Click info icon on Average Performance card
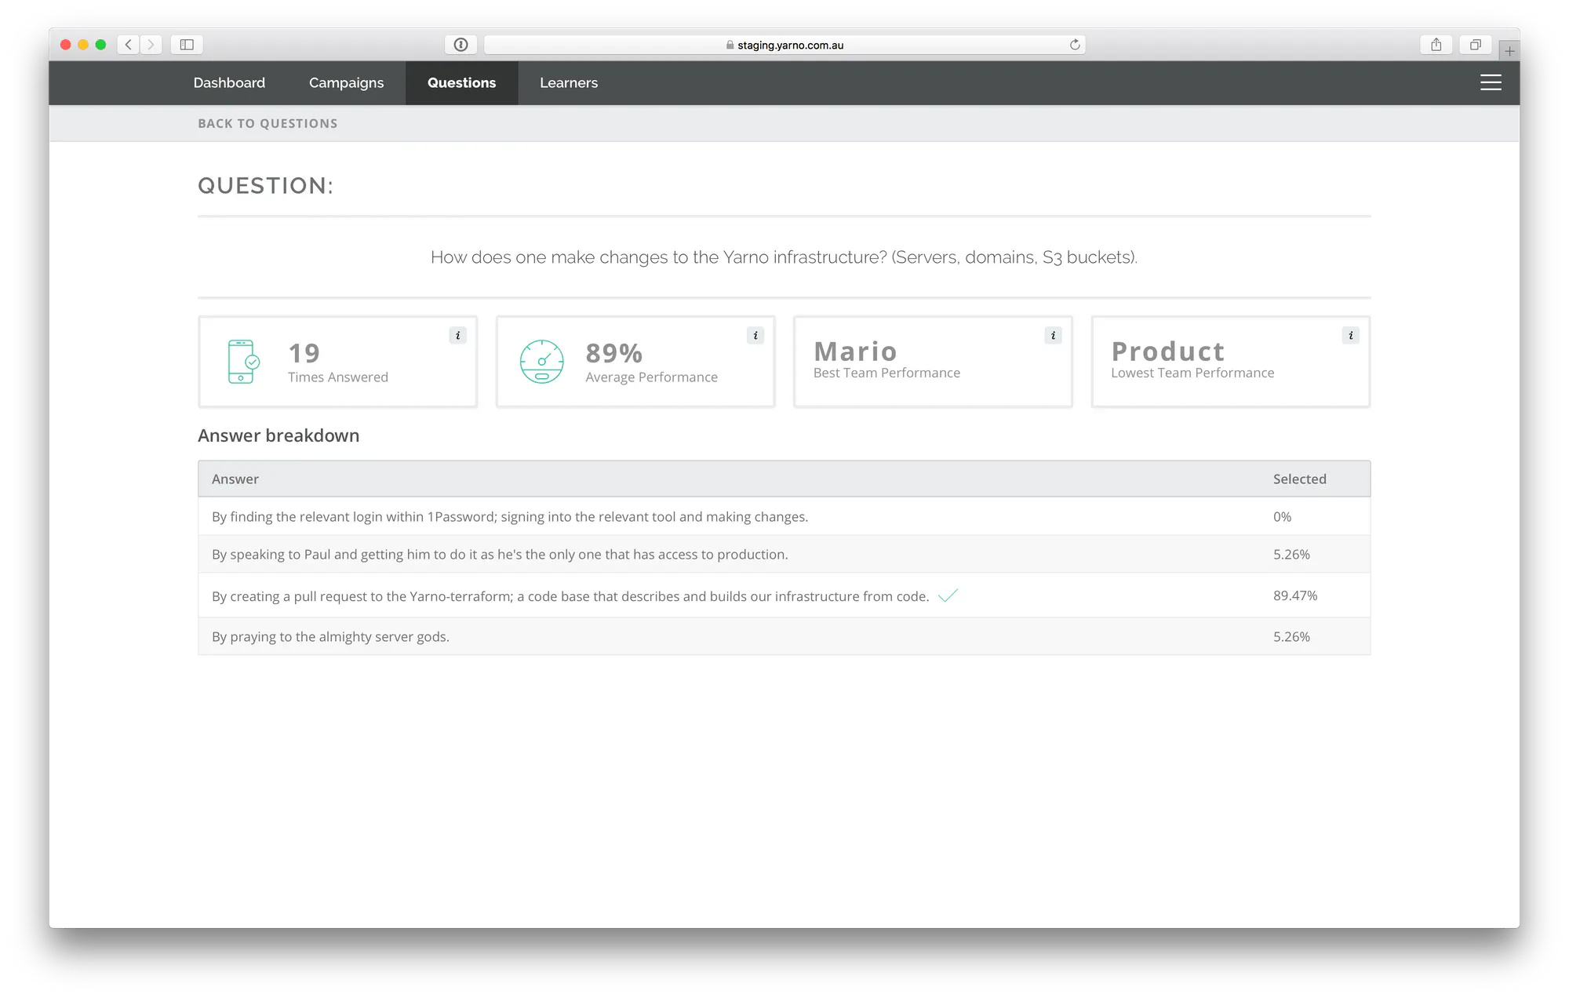This screenshot has width=1569, height=998. [x=755, y=335]
